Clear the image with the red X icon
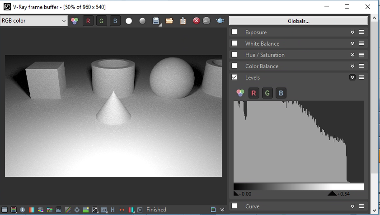 pyautogui.click(x=196, y=21)
